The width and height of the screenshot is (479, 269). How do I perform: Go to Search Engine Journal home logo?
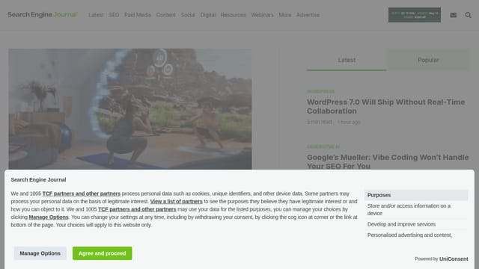pos(42,15)
